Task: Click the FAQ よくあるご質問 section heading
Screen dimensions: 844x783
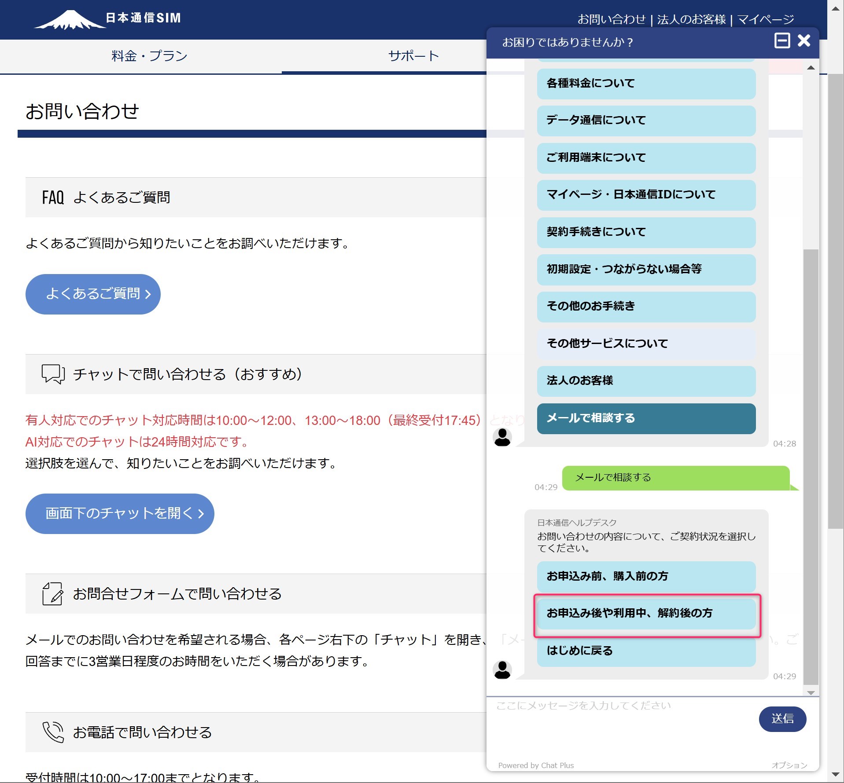Action: [x=106, y=198]
